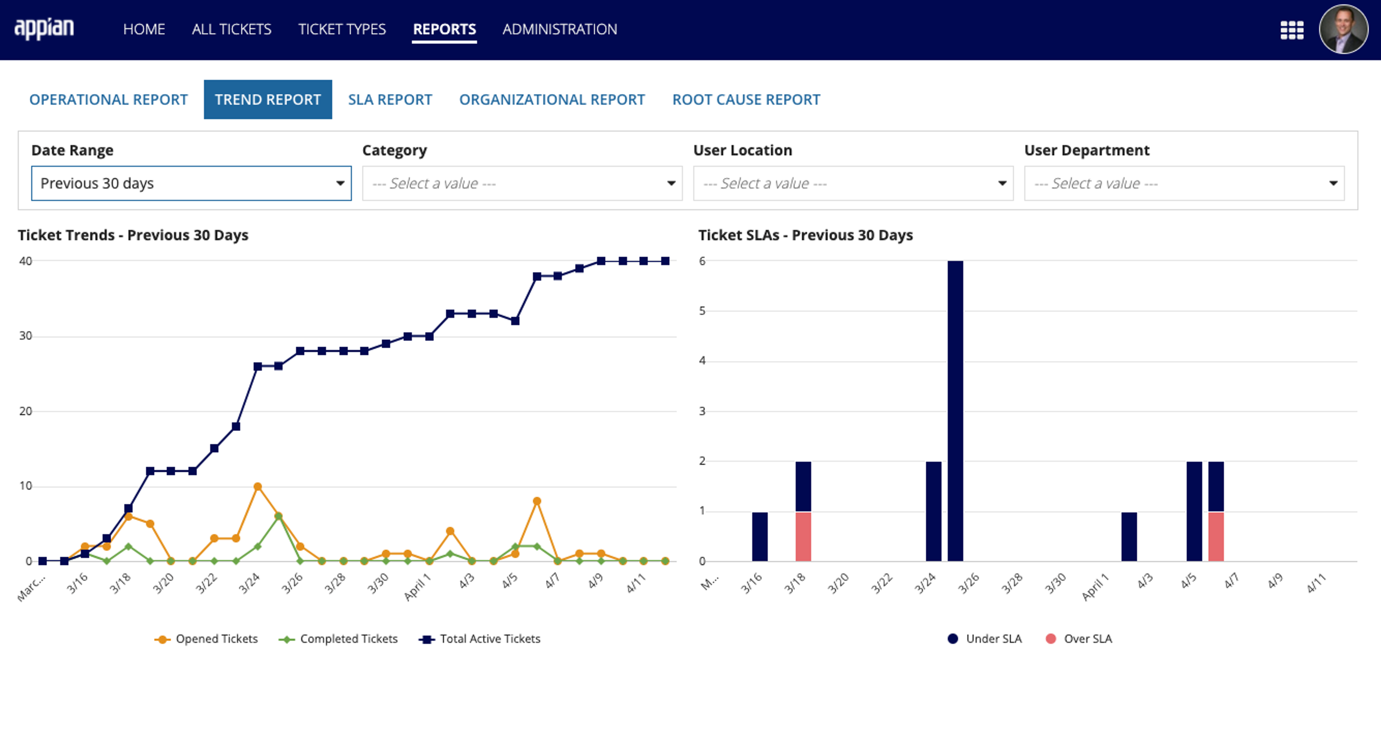Switch to the OPERATIONAL REPORT tab

click(x=108, y=100)
